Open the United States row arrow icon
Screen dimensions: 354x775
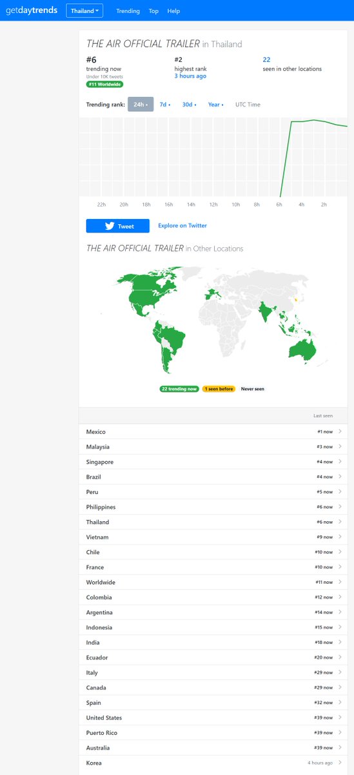coord(340,718)
